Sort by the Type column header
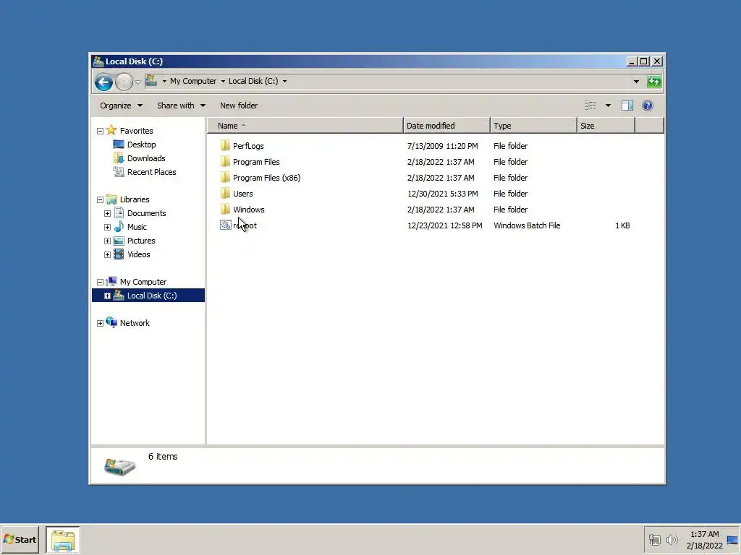The image size is (741, 555). 533,126
